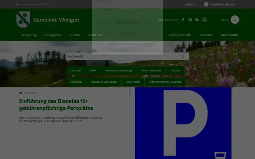255x159 pixels.
Task: Open Alle Themen
Action: 229,35
